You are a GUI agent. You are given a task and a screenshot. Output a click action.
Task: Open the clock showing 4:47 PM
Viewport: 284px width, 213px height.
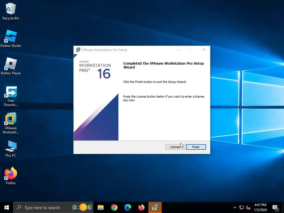260,207
